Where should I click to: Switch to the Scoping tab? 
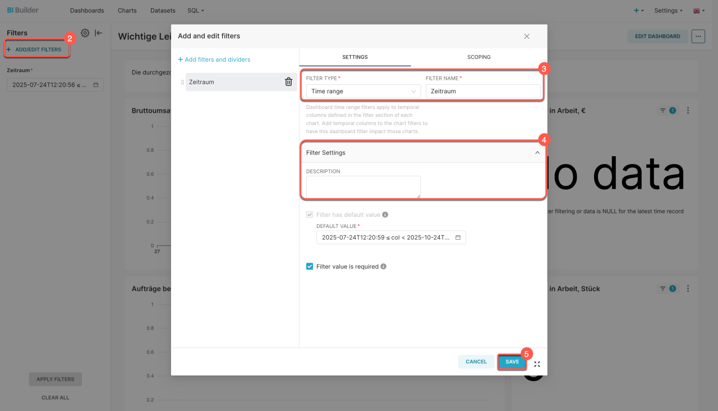tap(479, 57)
